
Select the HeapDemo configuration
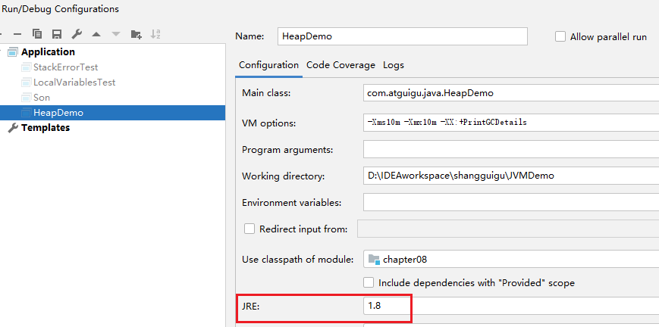point(112,113)
